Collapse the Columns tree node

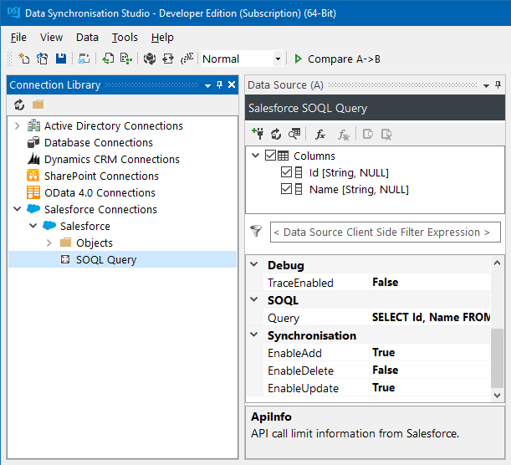coord(256,155)
